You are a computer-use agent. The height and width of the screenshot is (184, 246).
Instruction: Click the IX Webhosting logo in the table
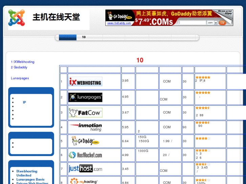(x=85, y=82)
